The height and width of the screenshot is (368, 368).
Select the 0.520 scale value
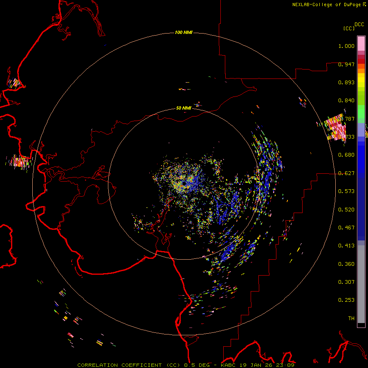point(346,209)
